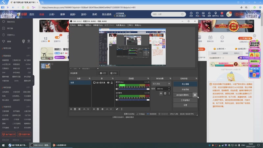Open audio mixer three-dot menu at bottom
The height and width of the screenshot is (148, 263).
click(122, 109)
